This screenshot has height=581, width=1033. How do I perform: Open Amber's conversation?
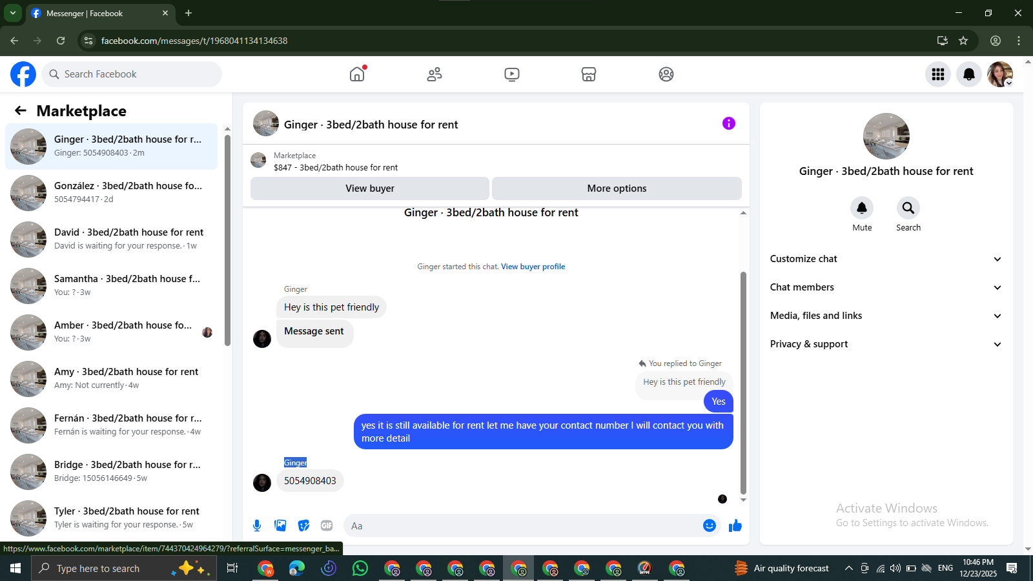click(111, 332)
